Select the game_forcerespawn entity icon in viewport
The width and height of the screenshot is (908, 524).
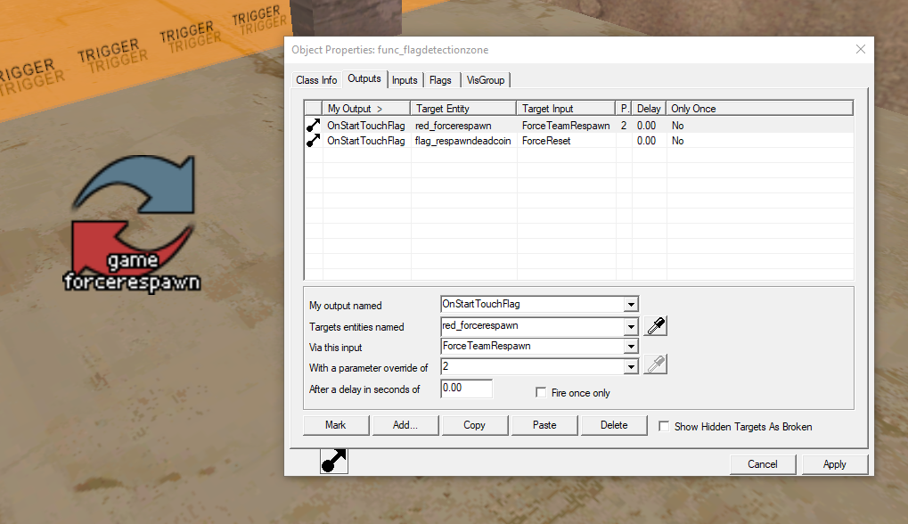click(x=133, y=223)
